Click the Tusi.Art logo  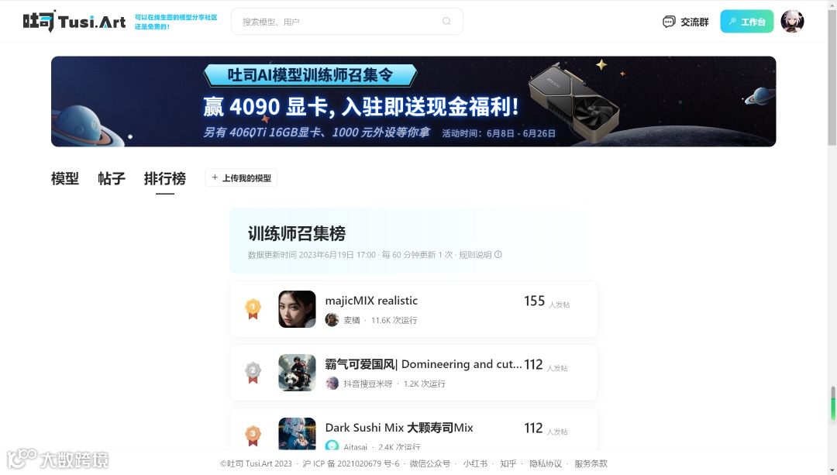[x=74, y=22]
